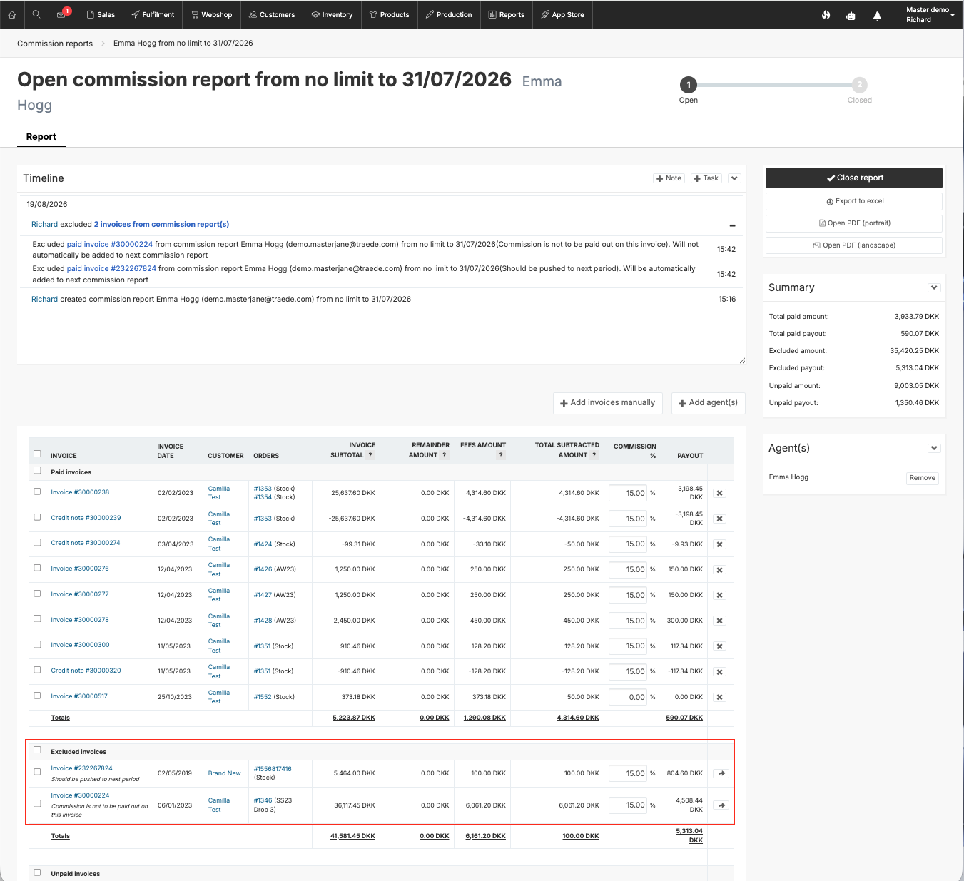Open the notifications bell icon
This screenshot has width=964, height=881.
point(877,15)
